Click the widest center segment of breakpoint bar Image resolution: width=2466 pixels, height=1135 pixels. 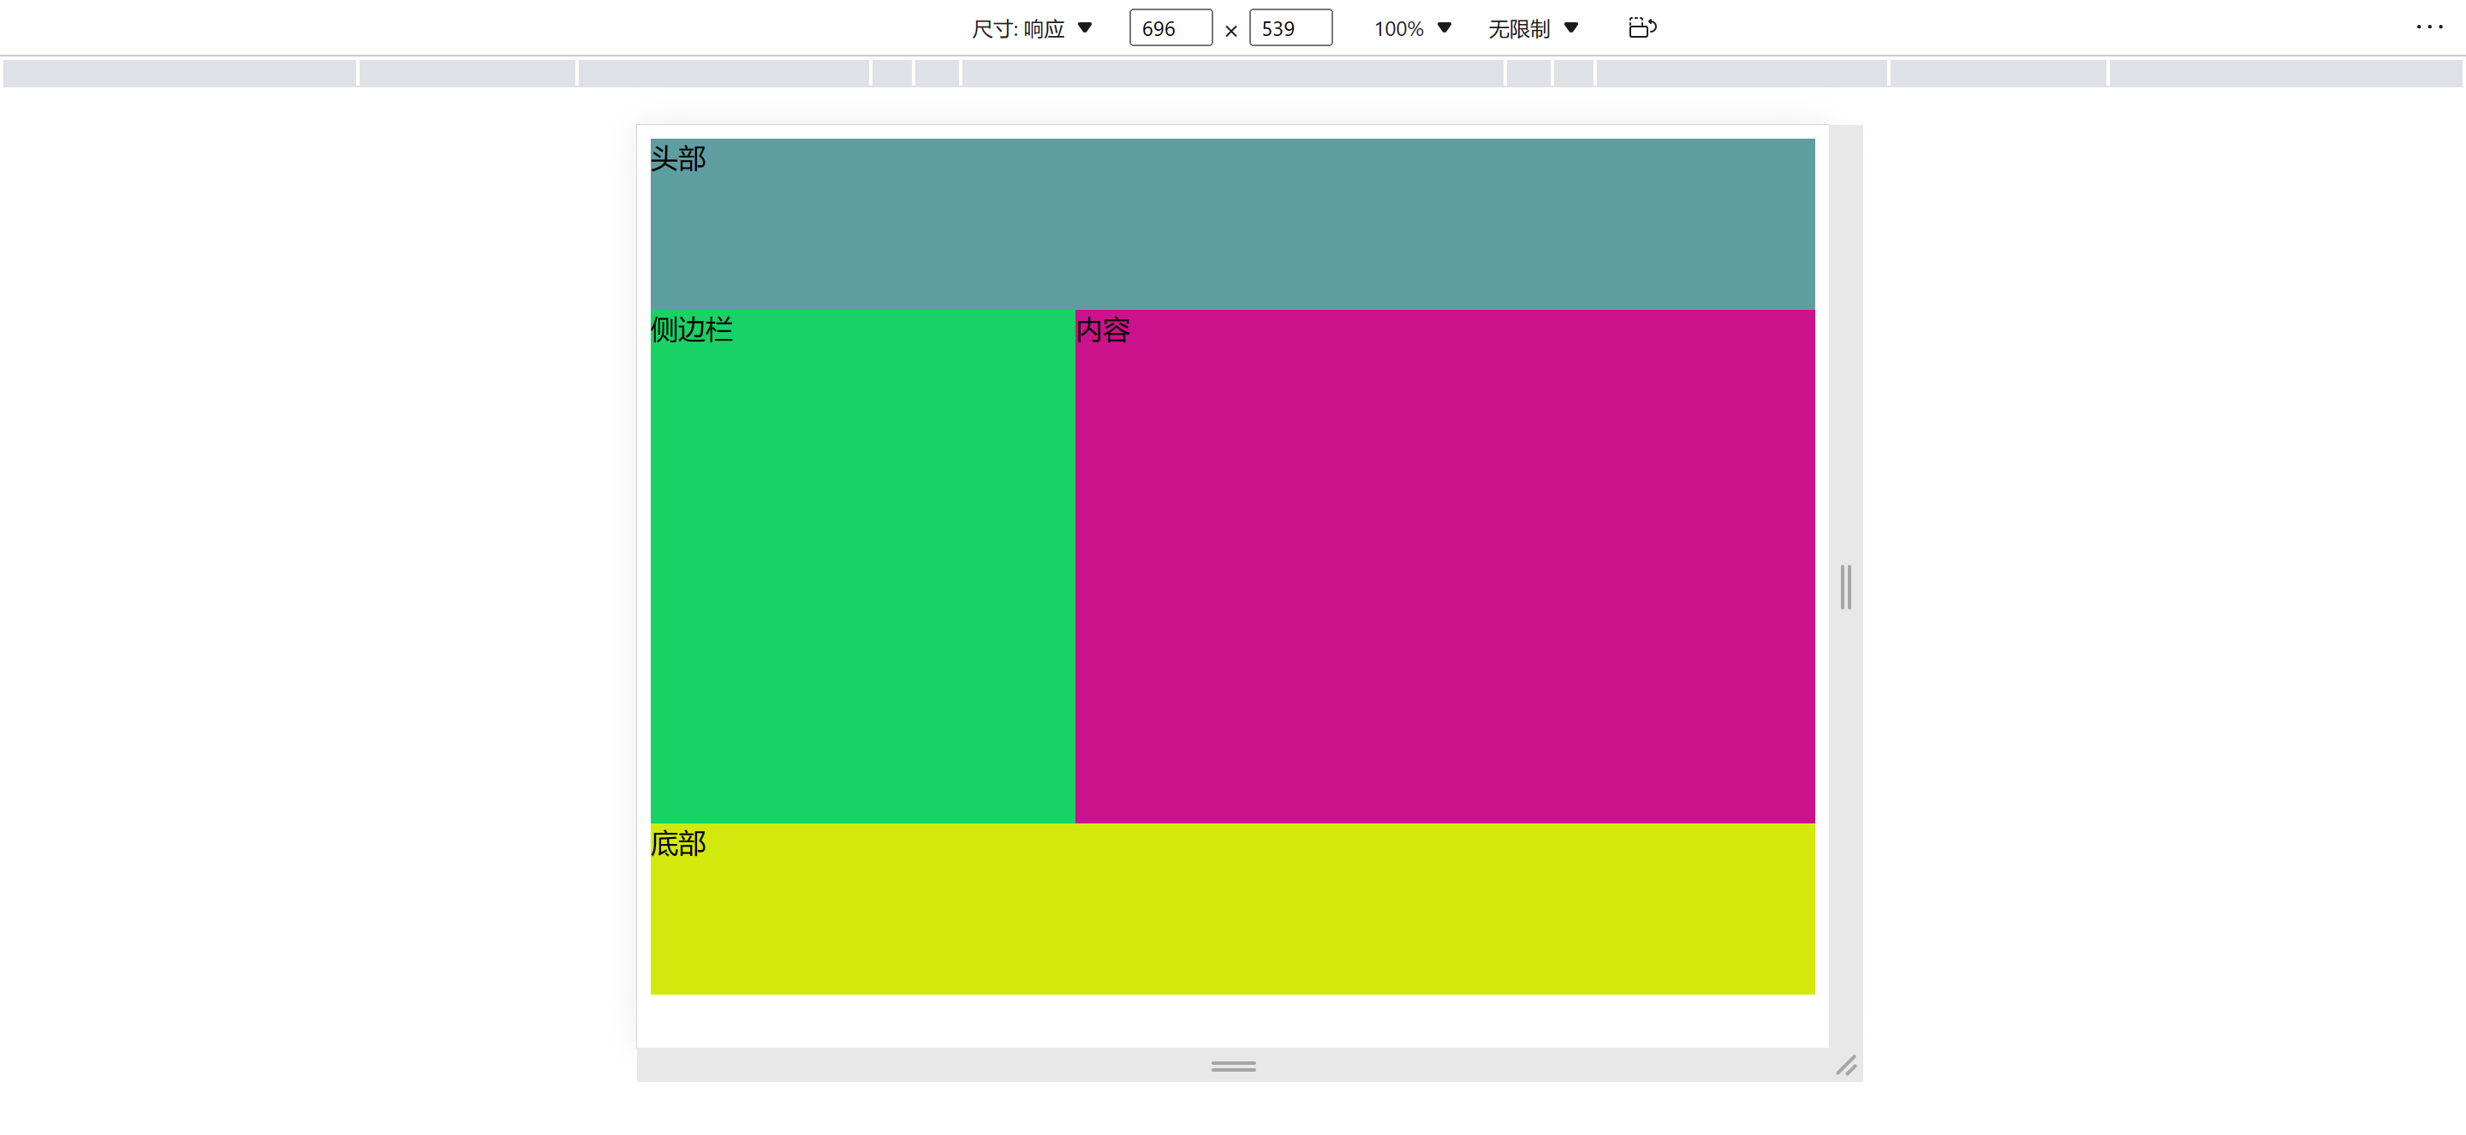point(1232,73)
